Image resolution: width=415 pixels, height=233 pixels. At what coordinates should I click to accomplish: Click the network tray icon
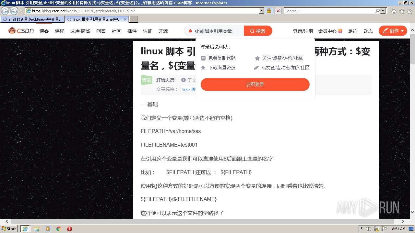pyautogui.click(x=376, y=229)
